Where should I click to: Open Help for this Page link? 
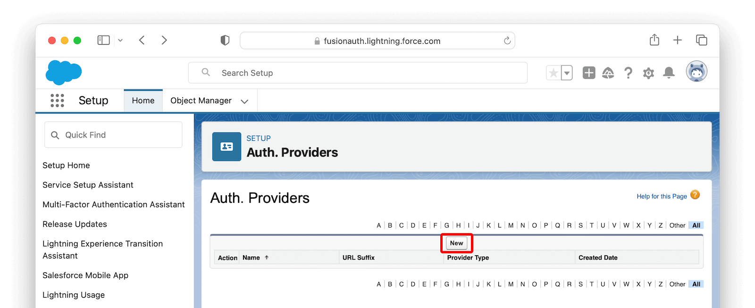[x=662, y=196]
